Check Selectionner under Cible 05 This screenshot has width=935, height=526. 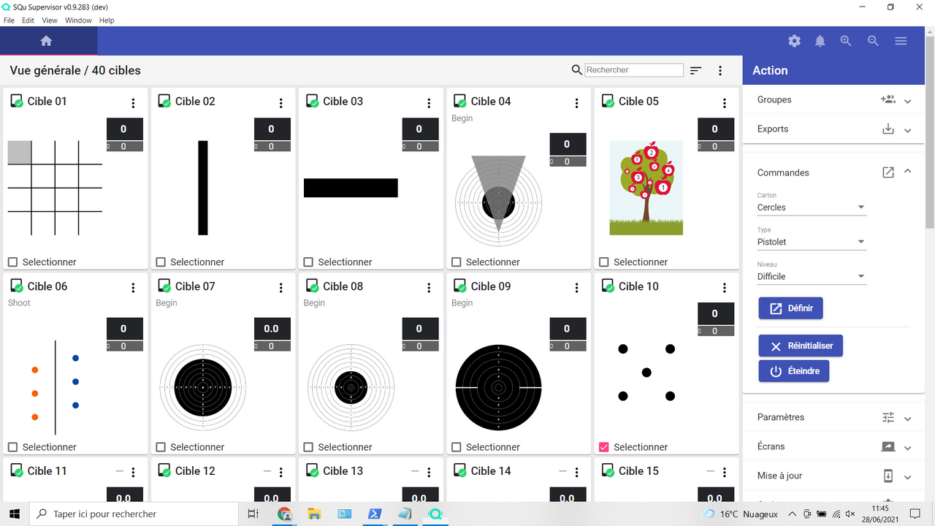(x=604, y=262)
